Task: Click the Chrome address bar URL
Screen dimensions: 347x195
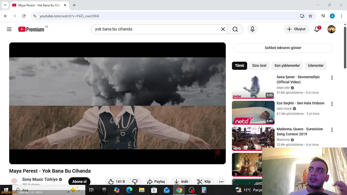Action: click(69, 16)
